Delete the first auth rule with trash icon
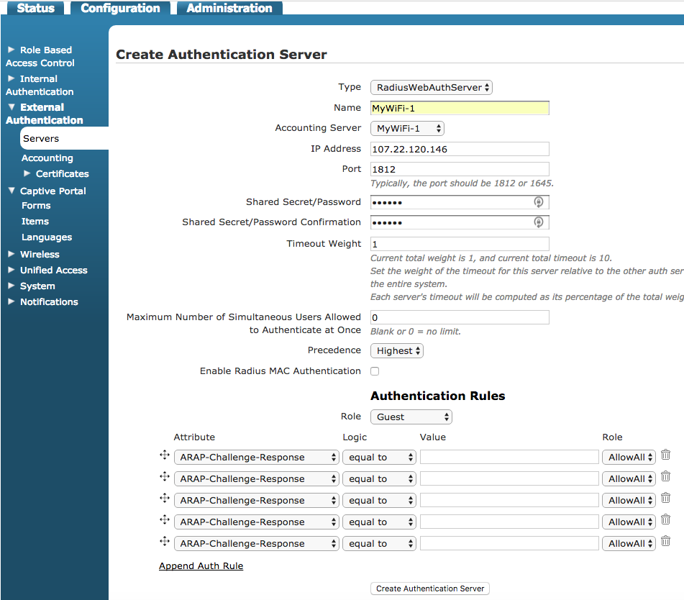Viewport: 684px width, 600px height. tap(666, 455)
